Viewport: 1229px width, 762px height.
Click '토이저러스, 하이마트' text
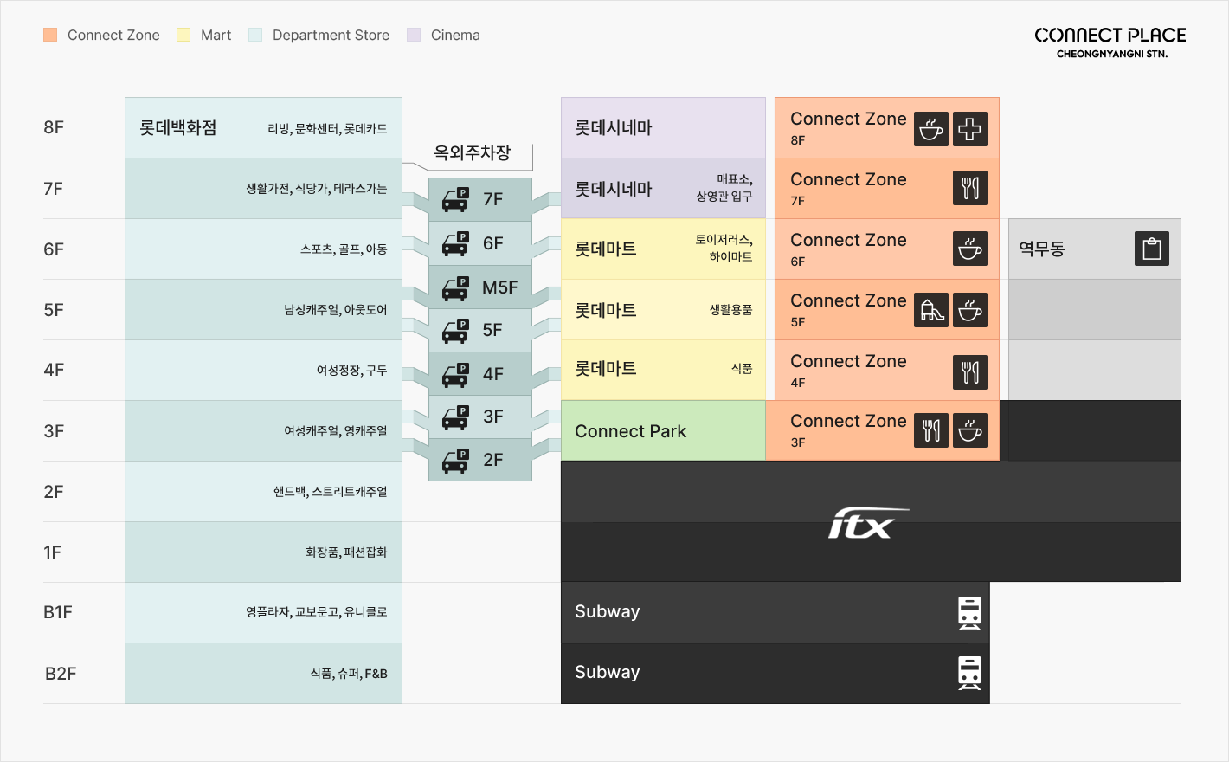coord(724,249)
